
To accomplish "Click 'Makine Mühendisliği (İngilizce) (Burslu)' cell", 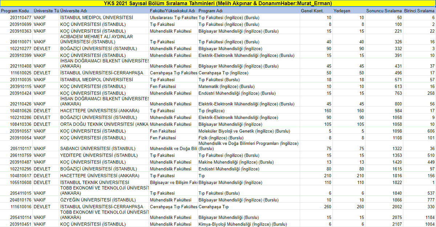I will pos(249,162).
